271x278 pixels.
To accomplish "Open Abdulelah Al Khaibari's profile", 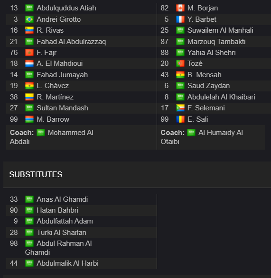I will (x=221, y=97).
